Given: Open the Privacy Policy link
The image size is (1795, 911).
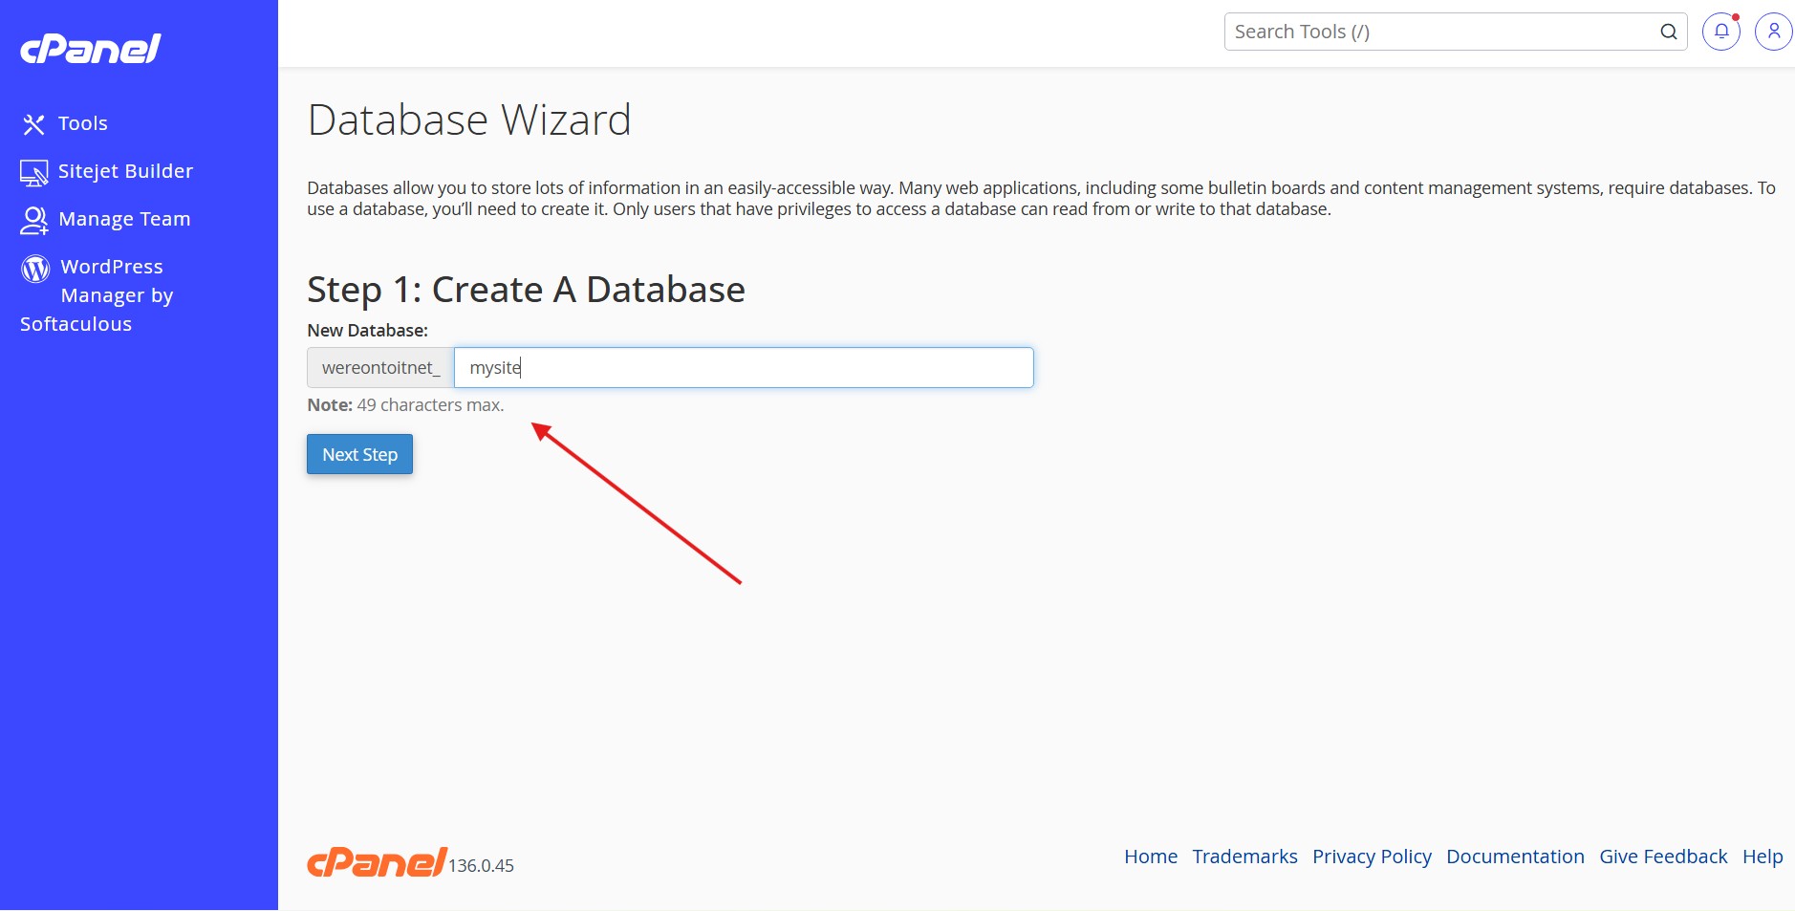Looking at the screenshot, I should click(1372, 857).
